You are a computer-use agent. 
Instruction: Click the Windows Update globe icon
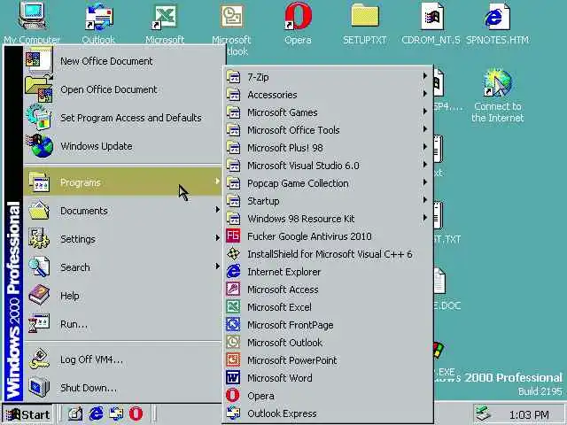(40, 145)
